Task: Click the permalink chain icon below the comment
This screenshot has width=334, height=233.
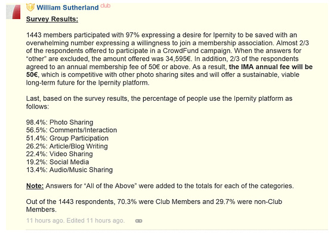Action: coord(138,221)
